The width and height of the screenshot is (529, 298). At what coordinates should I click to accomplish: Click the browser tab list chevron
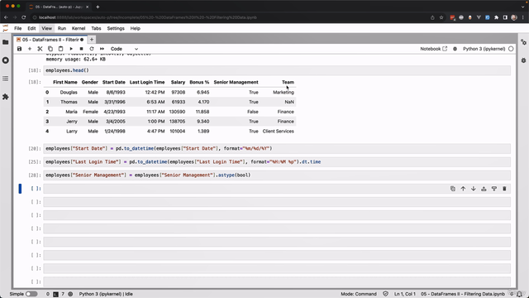point(523,7)
